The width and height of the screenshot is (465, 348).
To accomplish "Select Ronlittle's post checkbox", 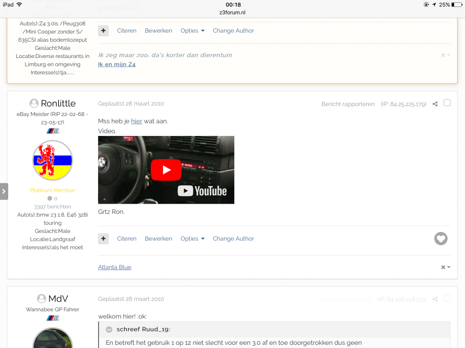I will (447, 103).
